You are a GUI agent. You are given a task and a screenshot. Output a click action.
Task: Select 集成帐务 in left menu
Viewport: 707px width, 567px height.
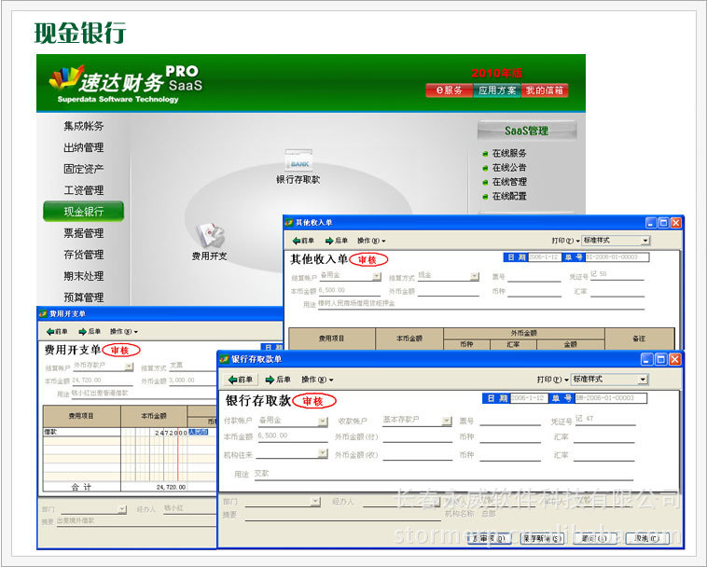83,126
